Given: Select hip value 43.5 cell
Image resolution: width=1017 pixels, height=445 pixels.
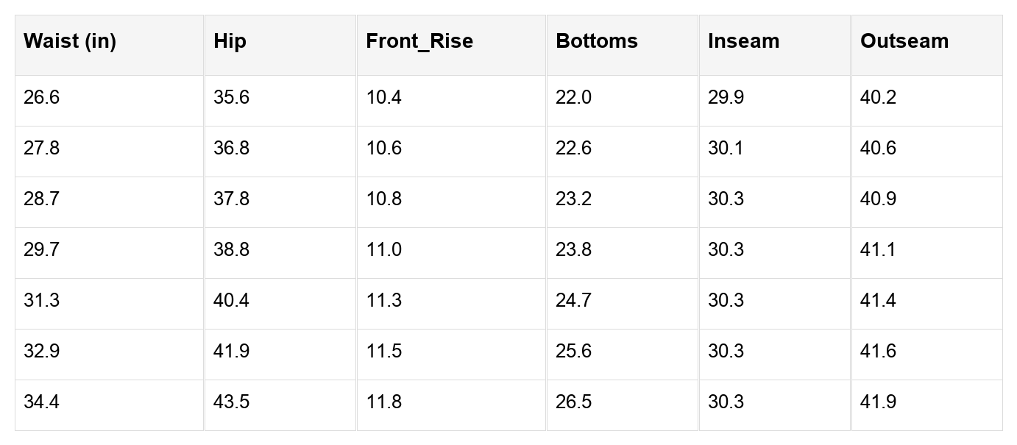Looking at the screenshot, I should (x=280, y=405).
